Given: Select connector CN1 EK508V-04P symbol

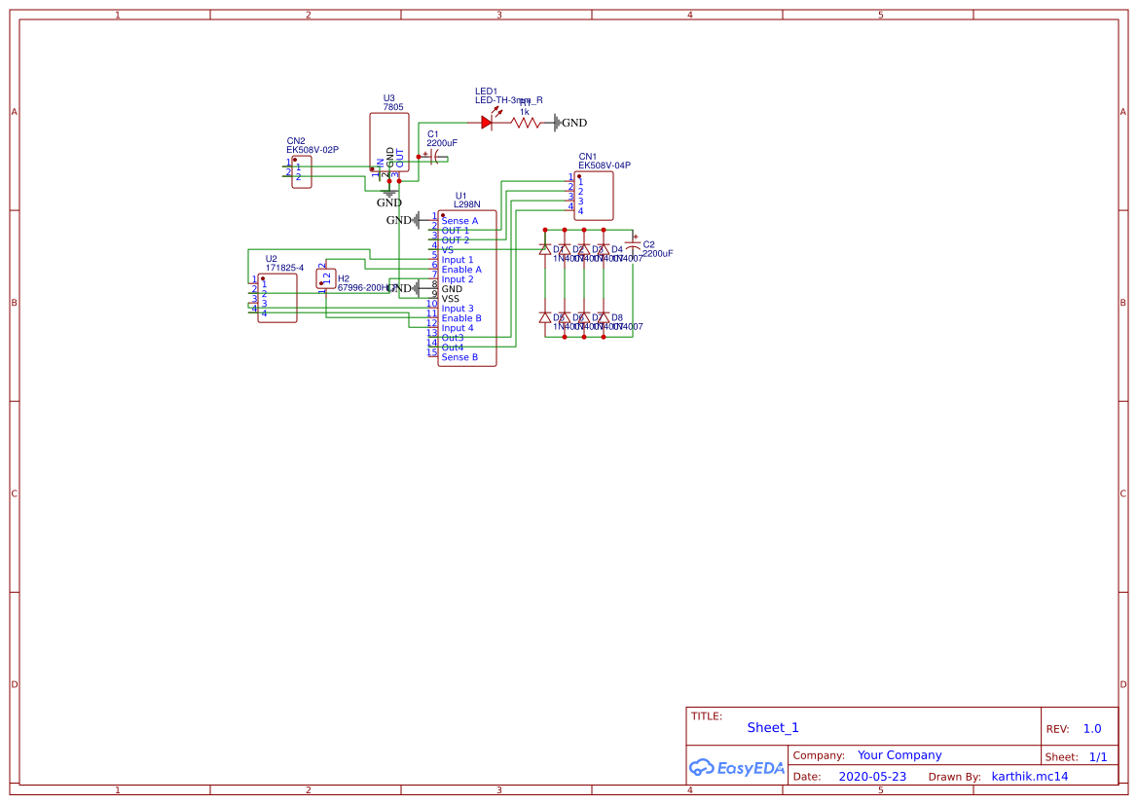Looking at the screenshot, I should [595, 195].
